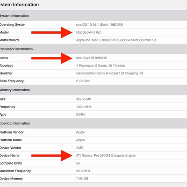Viewport: 187px width, 187px height.
Task: Select the 'DDR4' value
Action: coord(80,115)
